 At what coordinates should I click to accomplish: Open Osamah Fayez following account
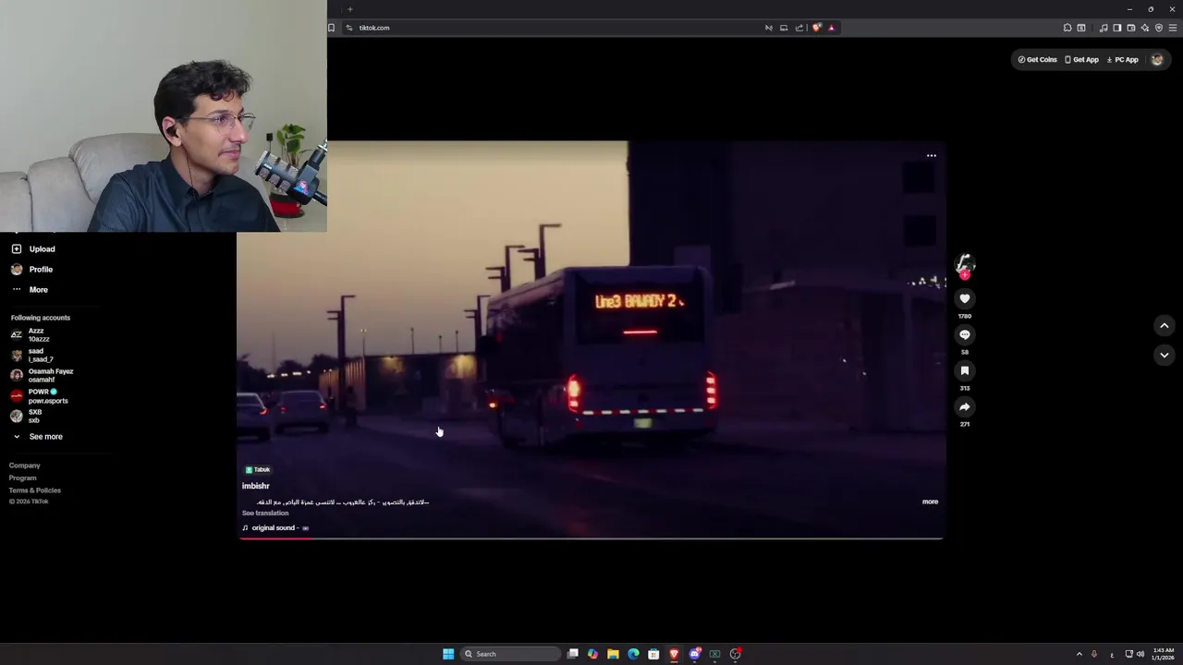[50, 375]
